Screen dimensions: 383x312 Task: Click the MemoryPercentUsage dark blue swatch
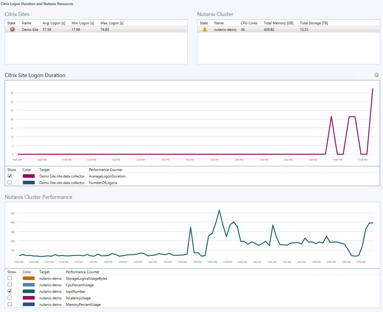coord(29,304)
